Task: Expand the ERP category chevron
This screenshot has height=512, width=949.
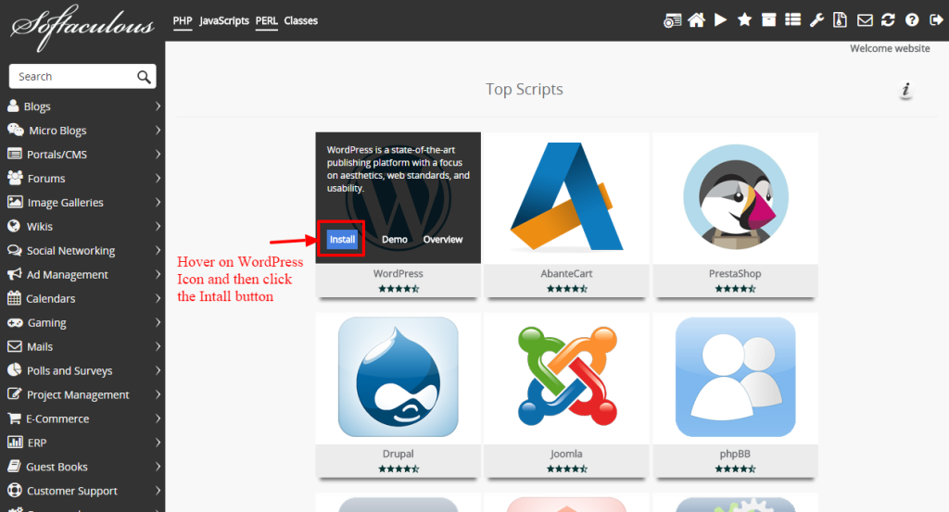Action: pyautogui.click(x=158, y=443)
